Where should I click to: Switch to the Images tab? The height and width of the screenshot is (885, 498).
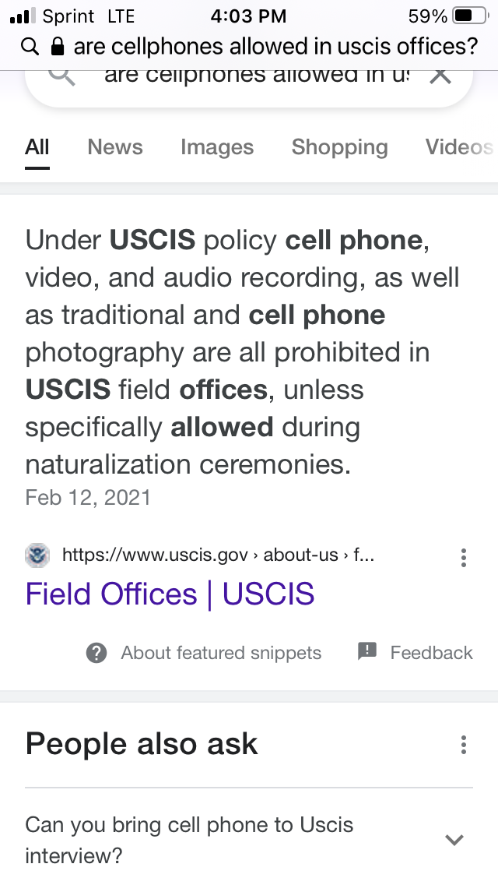(x=217, y=147)
